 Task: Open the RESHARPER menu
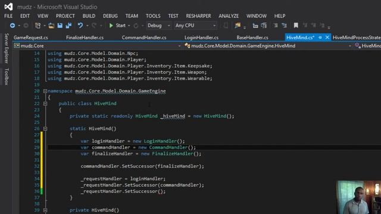coord(198,16)
